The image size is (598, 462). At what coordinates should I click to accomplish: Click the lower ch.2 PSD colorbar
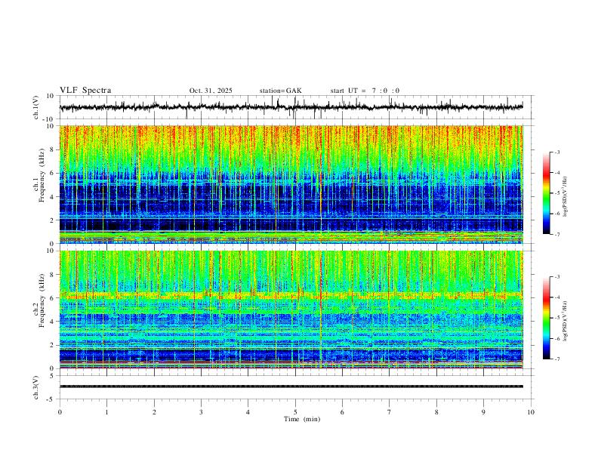[546, 318]
